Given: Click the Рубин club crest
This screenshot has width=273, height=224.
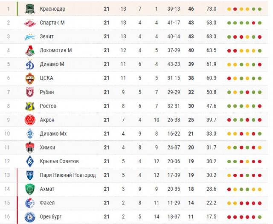Looking at the screenshot, I should click(x=29, y=92).
